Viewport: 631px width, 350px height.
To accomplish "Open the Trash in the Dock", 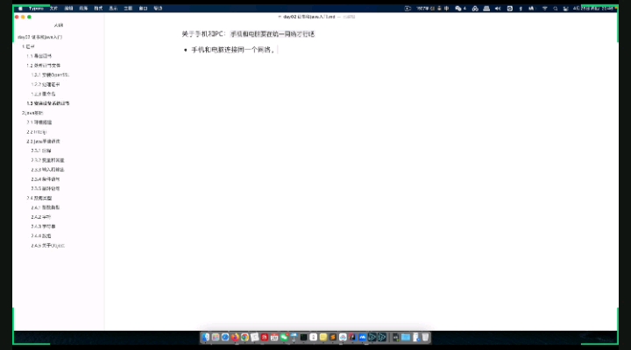I will [425, 337].
